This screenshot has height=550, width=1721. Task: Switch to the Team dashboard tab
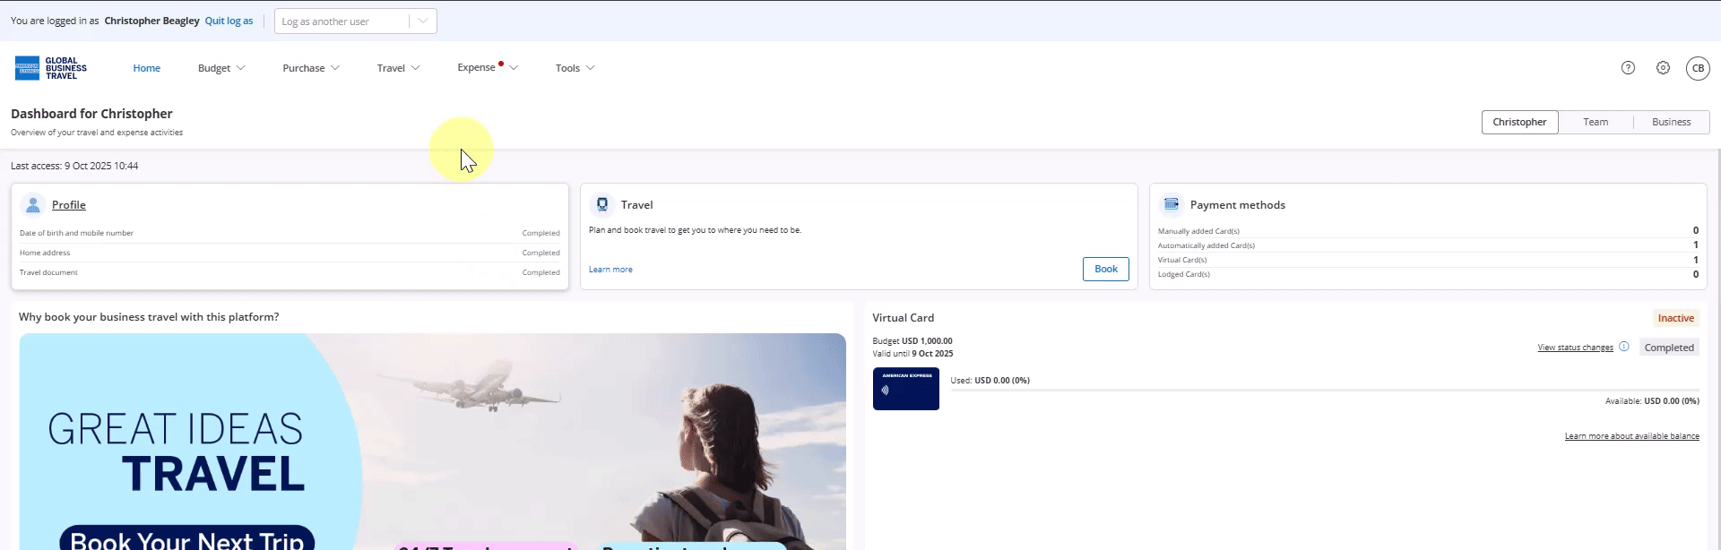pyautogui.click(x=1596, y=122)
